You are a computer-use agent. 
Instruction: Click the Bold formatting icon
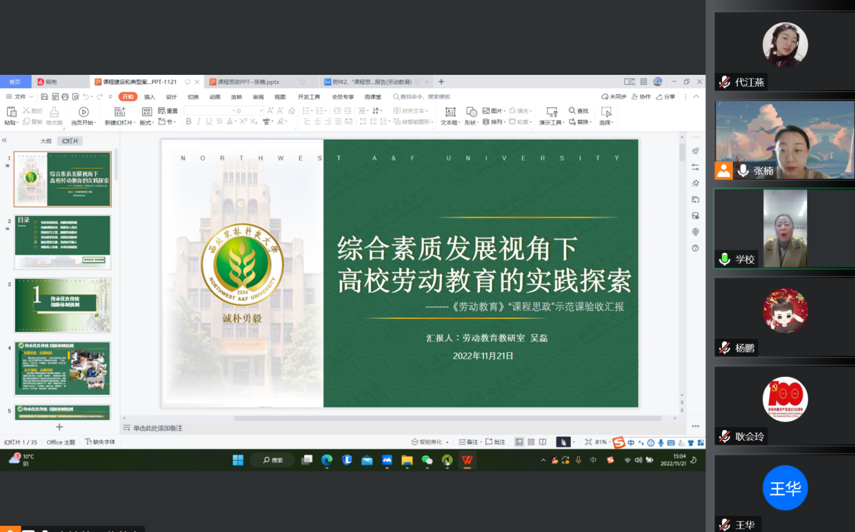(x=189, y=121)
